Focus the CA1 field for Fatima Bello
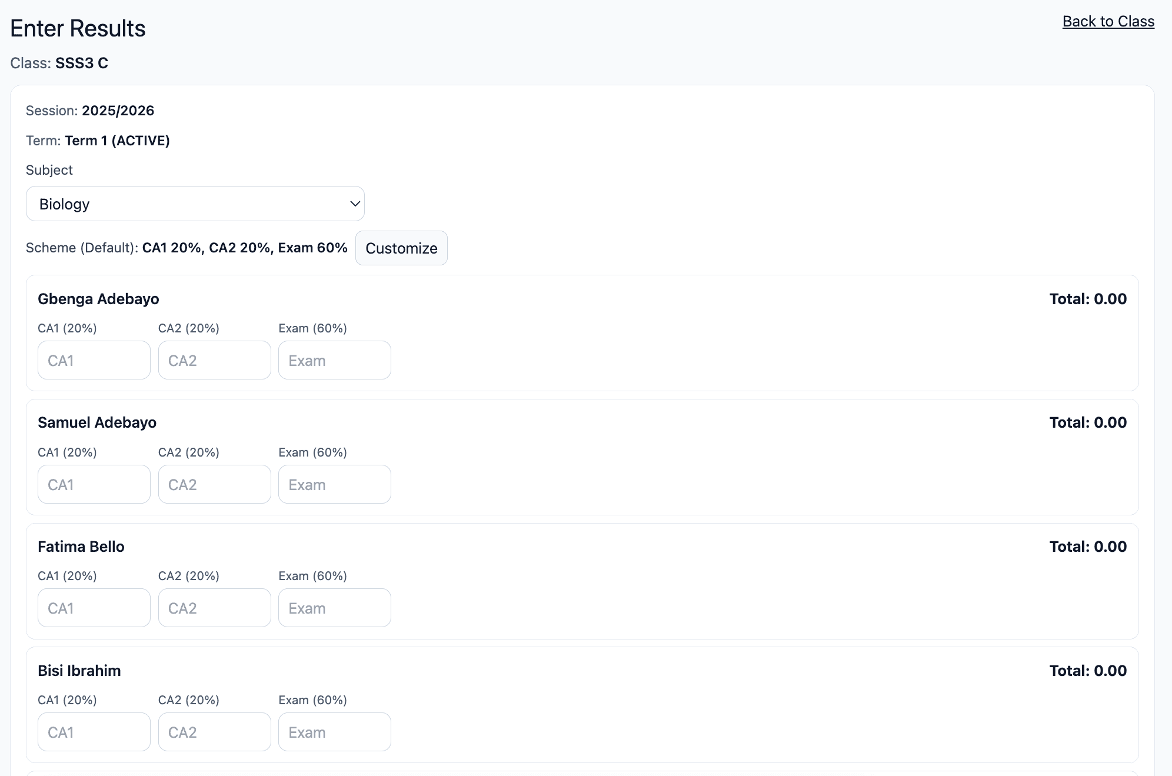This screenshot has width=1172, height=776. 94,608
